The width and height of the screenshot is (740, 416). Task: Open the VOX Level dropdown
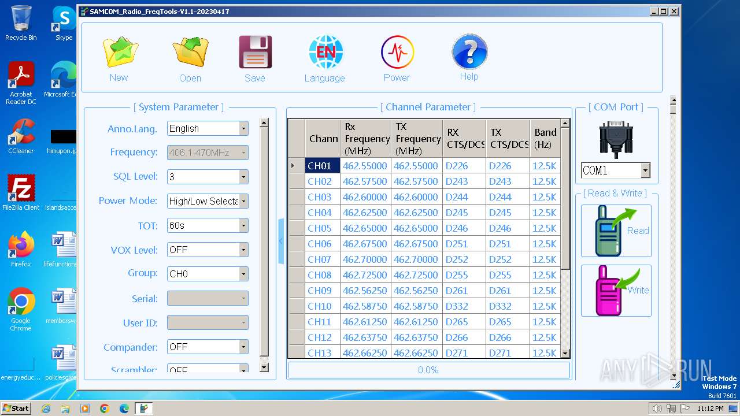[208, 250]
